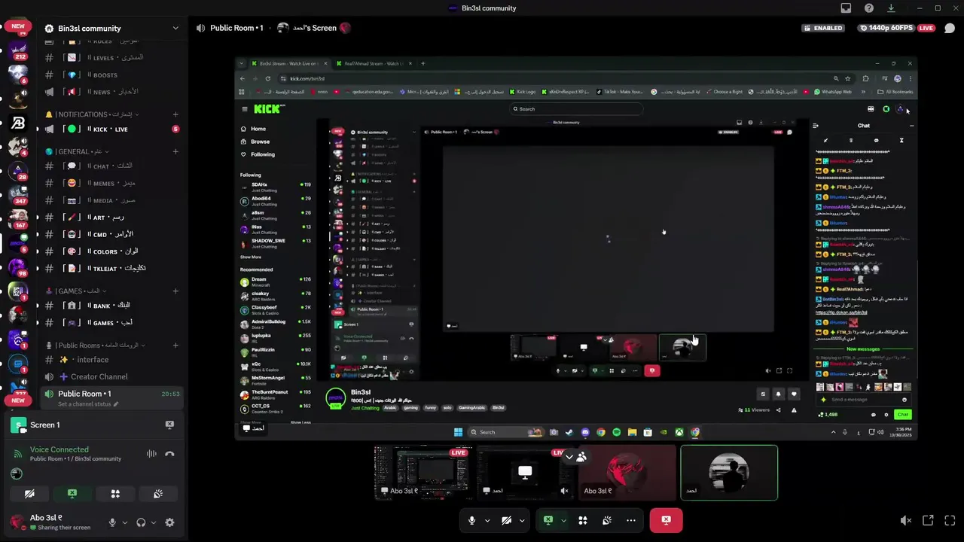This screenshot has height=542, width=964.
Task: Collapse the NOTIFICATIONS category
Action: [x=93, y=114]
